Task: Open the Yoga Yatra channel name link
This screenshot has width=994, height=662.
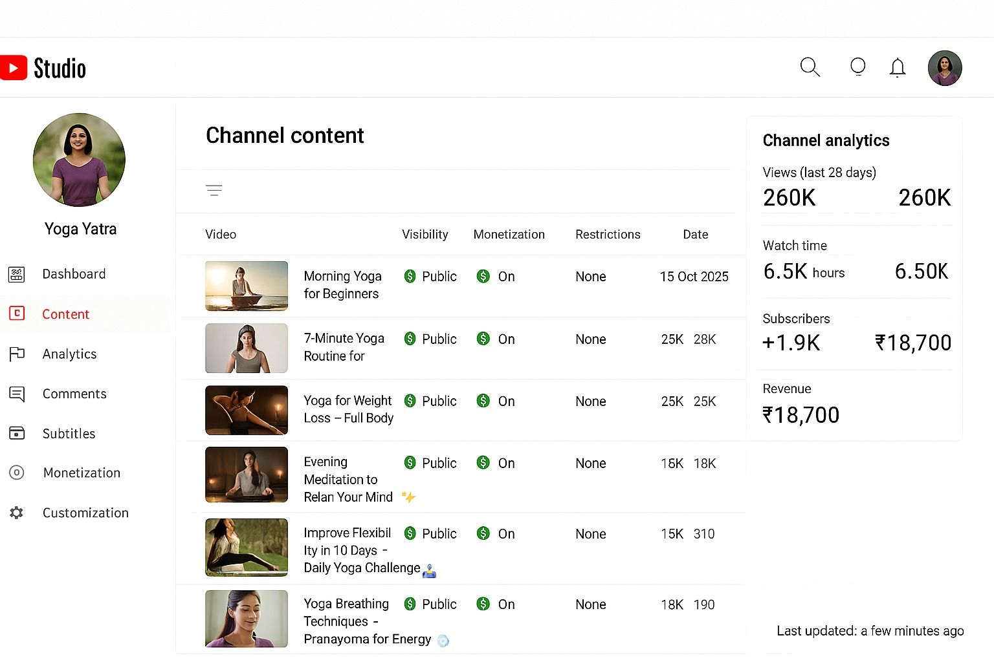Action: [80, 228]
